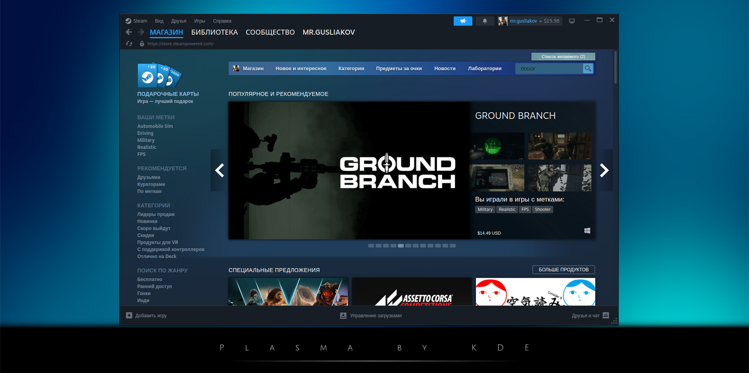The width and height of the screenshot is (749, 373).
Task: Open the Assetto Corsa Competizione offer
Action: point(412,292)
